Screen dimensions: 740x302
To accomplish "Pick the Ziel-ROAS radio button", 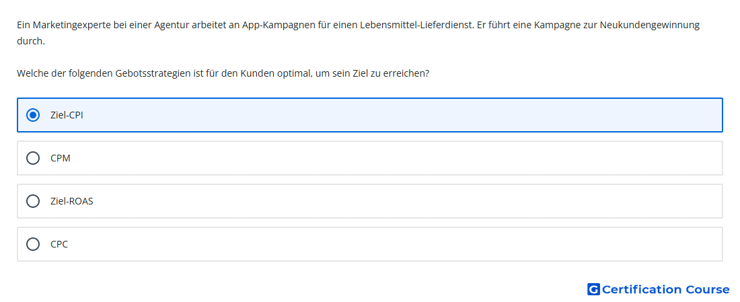I will [x=33, y=201].
